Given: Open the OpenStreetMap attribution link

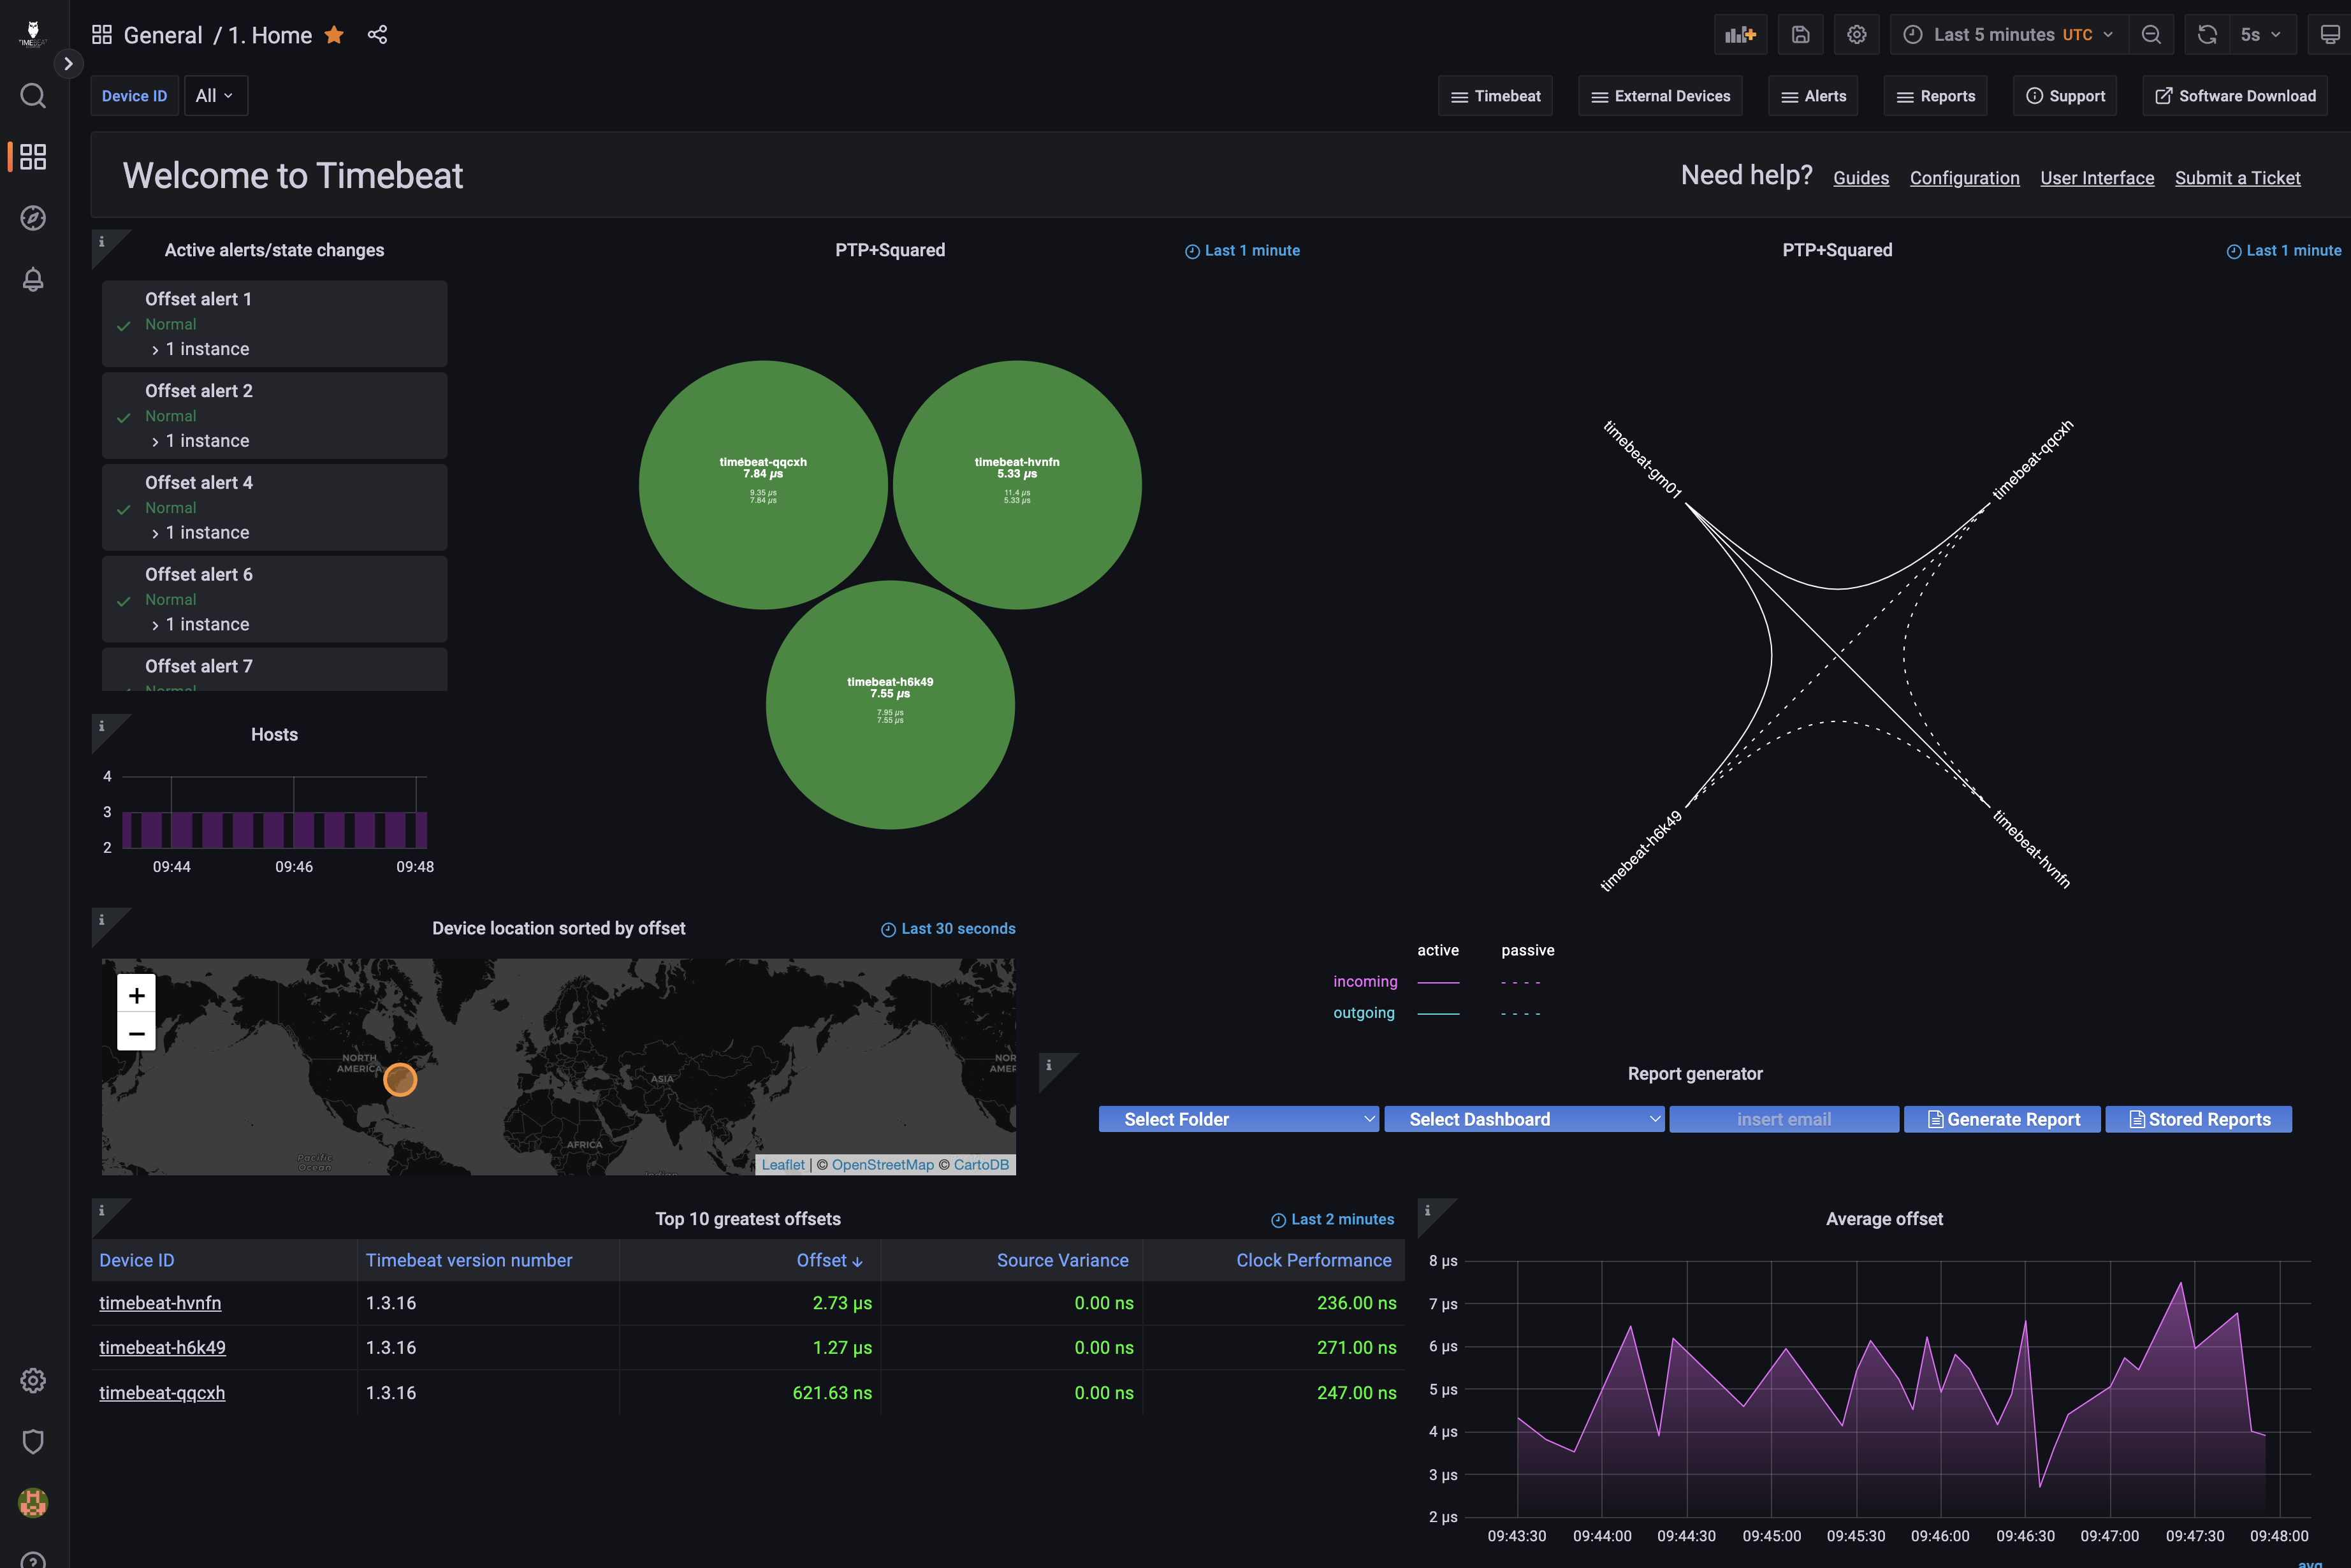Looking at the screenshot, I should click(x=882, y=1165).
